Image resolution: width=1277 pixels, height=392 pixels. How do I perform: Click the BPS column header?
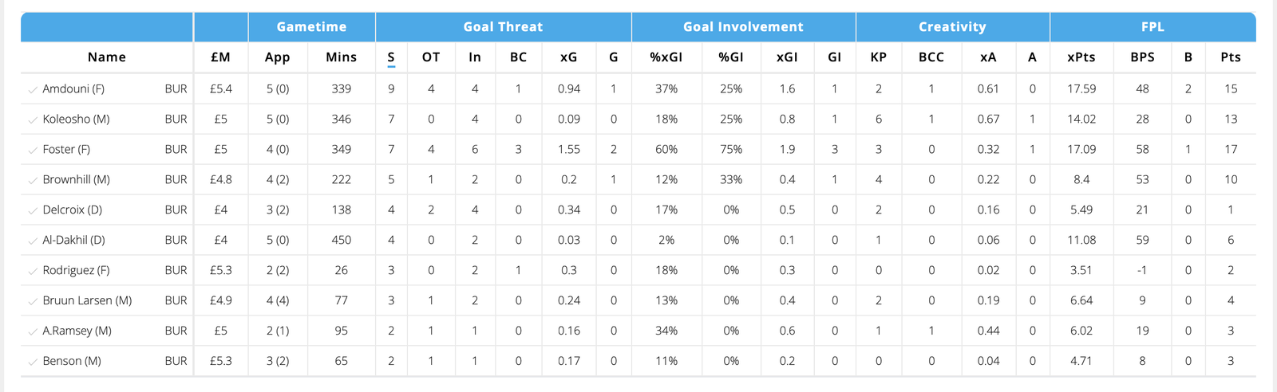[1142, 57]
